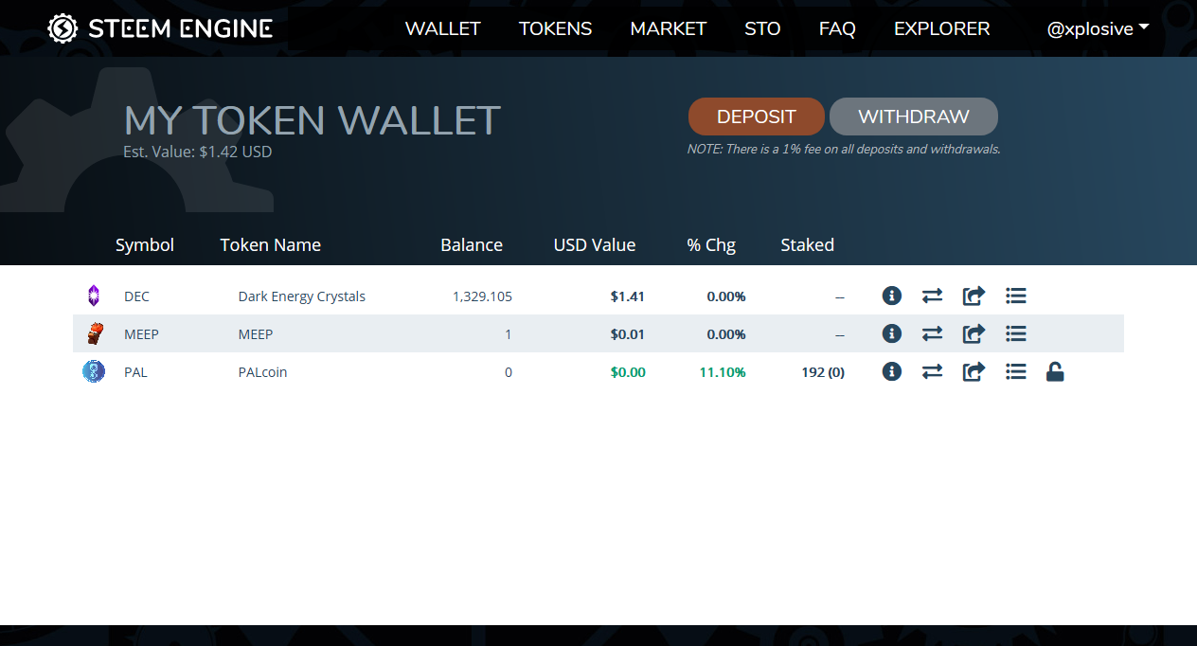Navigate to the MARKET page

[x=669, y=28]
